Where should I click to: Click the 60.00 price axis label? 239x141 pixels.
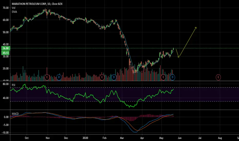[6, 20]
